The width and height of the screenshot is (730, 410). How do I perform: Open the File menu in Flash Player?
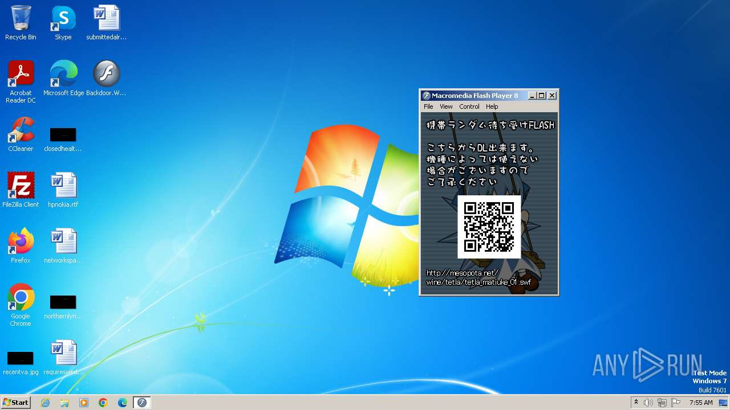[x=428, y=106]
